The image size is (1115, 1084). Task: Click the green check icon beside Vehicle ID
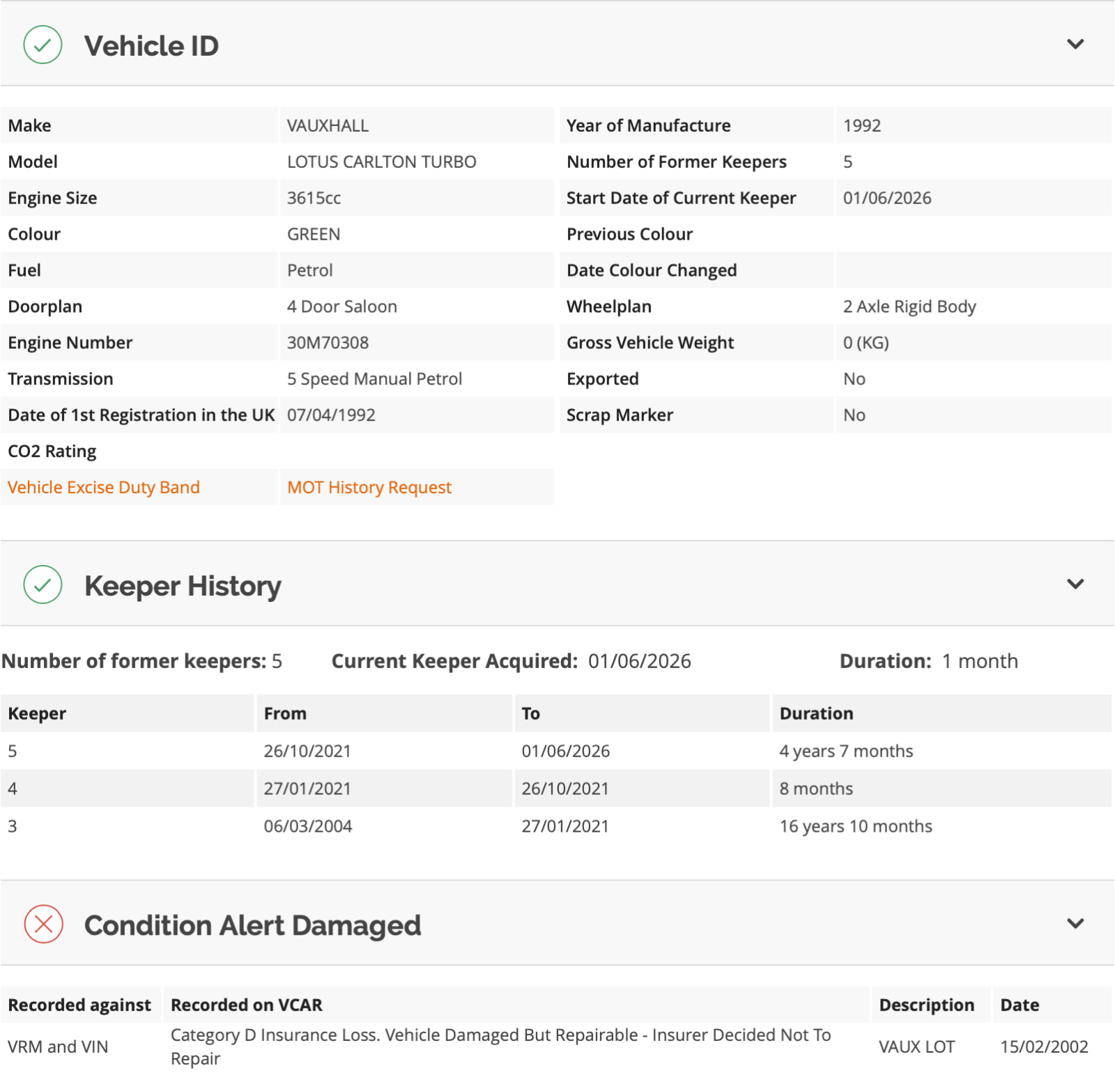click(x=43, y=45)
